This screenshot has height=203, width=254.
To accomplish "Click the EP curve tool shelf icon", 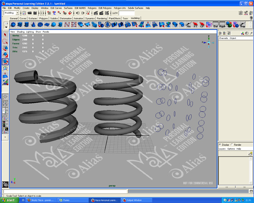I will click(x=74, y=25).
